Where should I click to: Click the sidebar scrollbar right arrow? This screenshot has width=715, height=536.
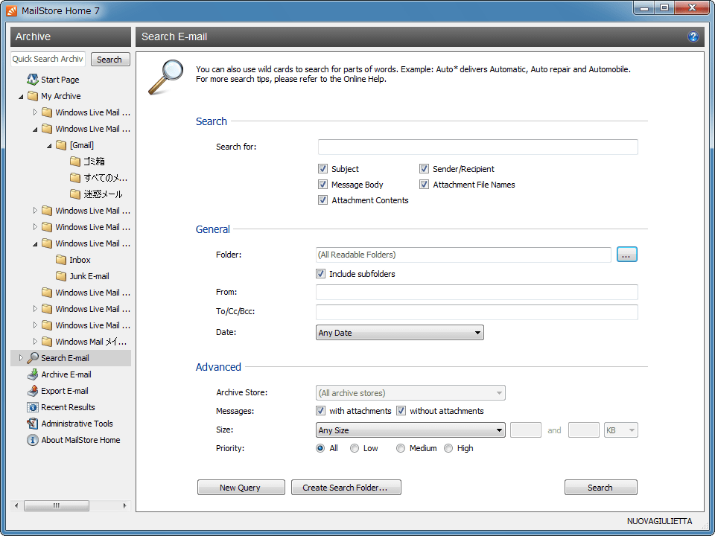(125, 505)
